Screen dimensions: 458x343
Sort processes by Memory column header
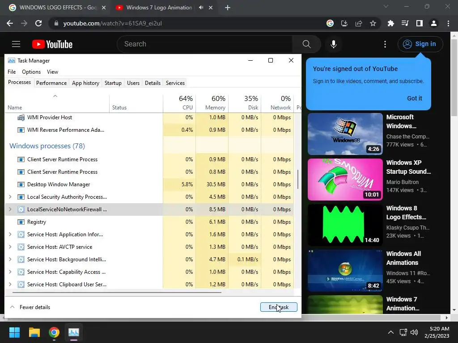pos(212,103)
